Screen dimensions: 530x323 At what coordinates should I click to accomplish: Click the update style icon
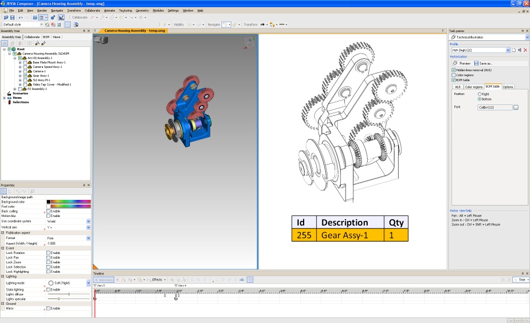click(x=59, y=25)
